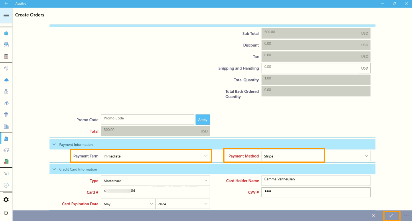
Task: Click the Promo Code input field
Action: (147, 120)
